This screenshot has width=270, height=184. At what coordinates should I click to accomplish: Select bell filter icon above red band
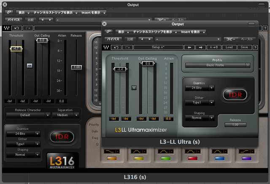coord(193,151)
